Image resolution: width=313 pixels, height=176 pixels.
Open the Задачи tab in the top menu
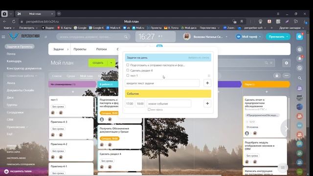[x=59, y=49]
